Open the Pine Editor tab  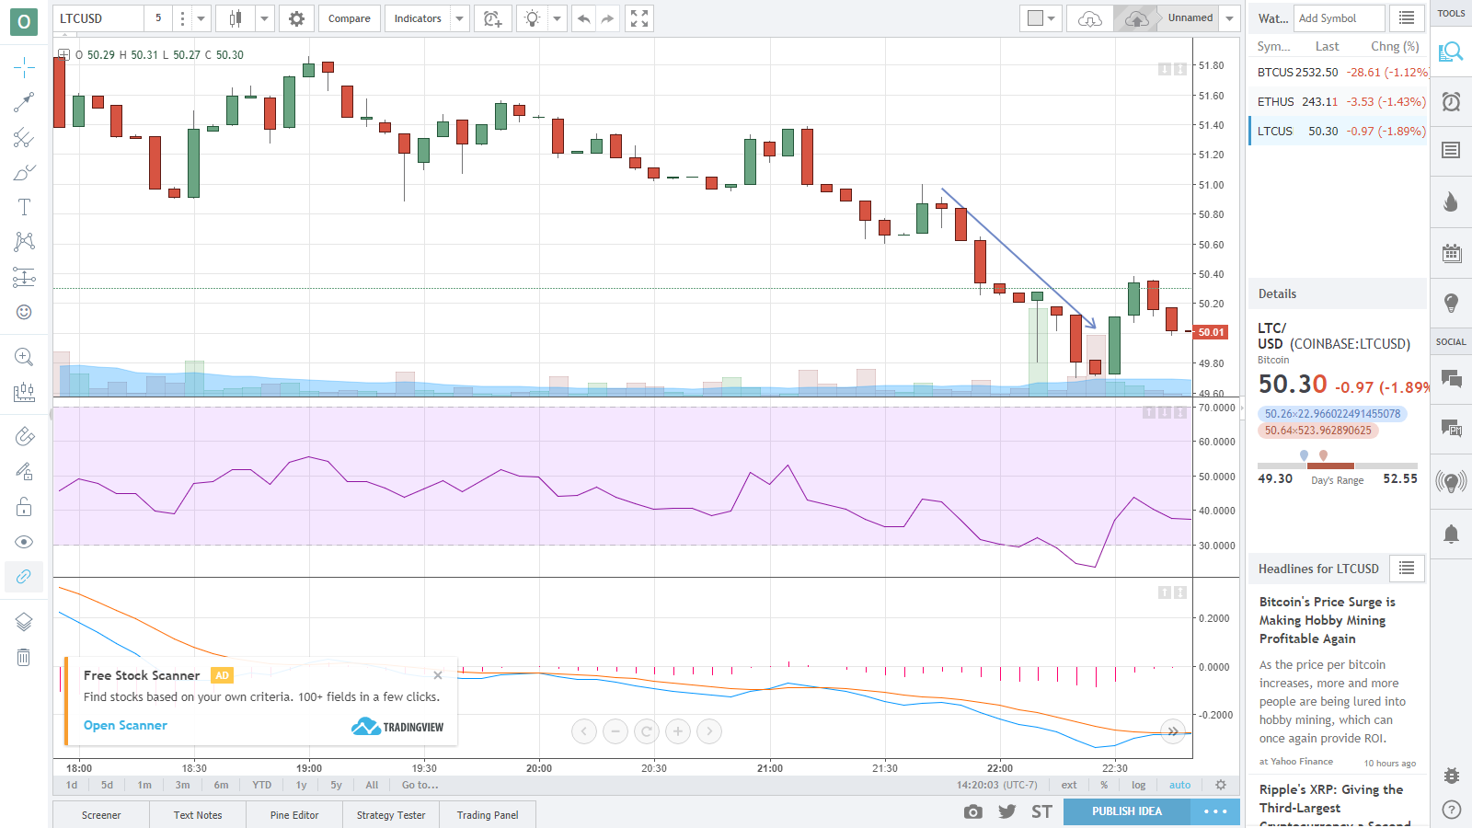coord(294,815)
